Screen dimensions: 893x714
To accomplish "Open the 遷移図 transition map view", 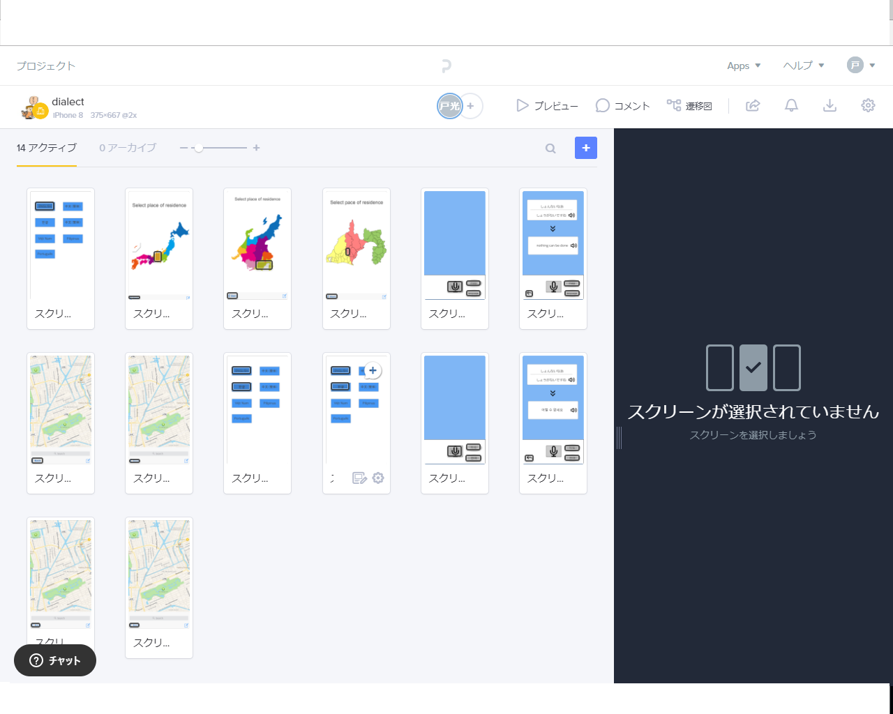I will (689, 106).
